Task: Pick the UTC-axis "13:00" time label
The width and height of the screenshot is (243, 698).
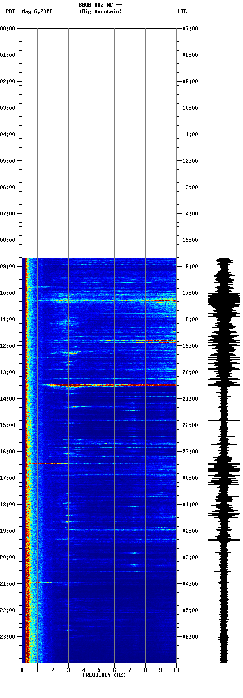Action: (x=190, y=187)
